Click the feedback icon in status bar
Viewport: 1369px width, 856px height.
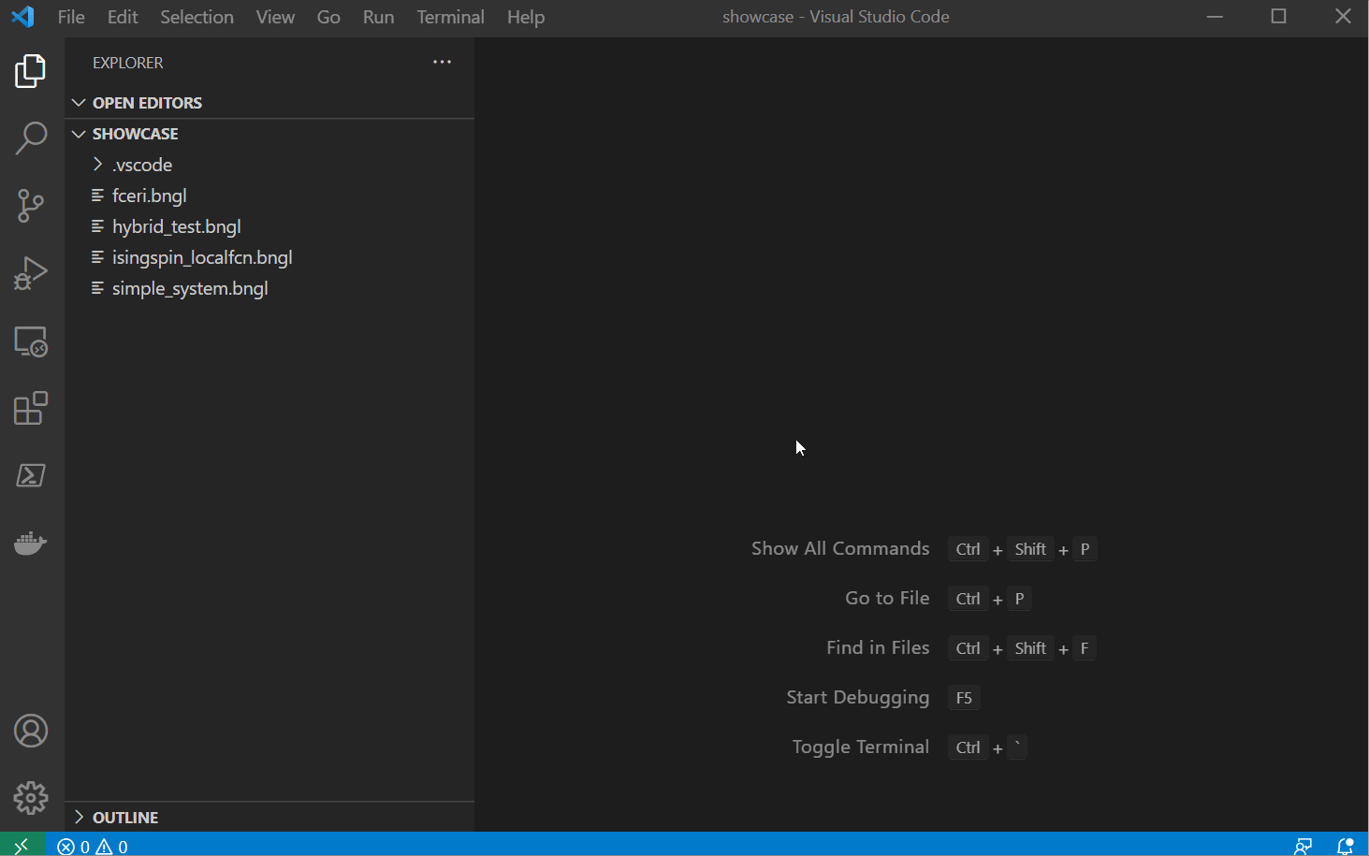click(x=1303, y=847)
